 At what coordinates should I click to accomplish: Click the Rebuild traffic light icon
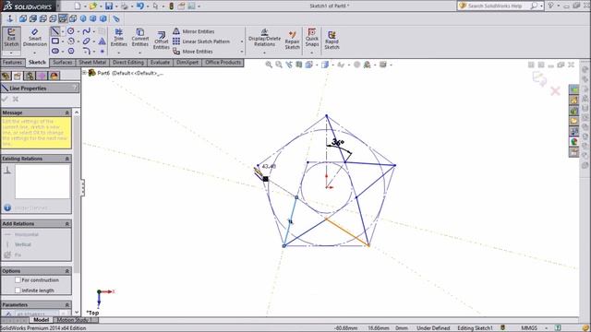click(171, 6)
